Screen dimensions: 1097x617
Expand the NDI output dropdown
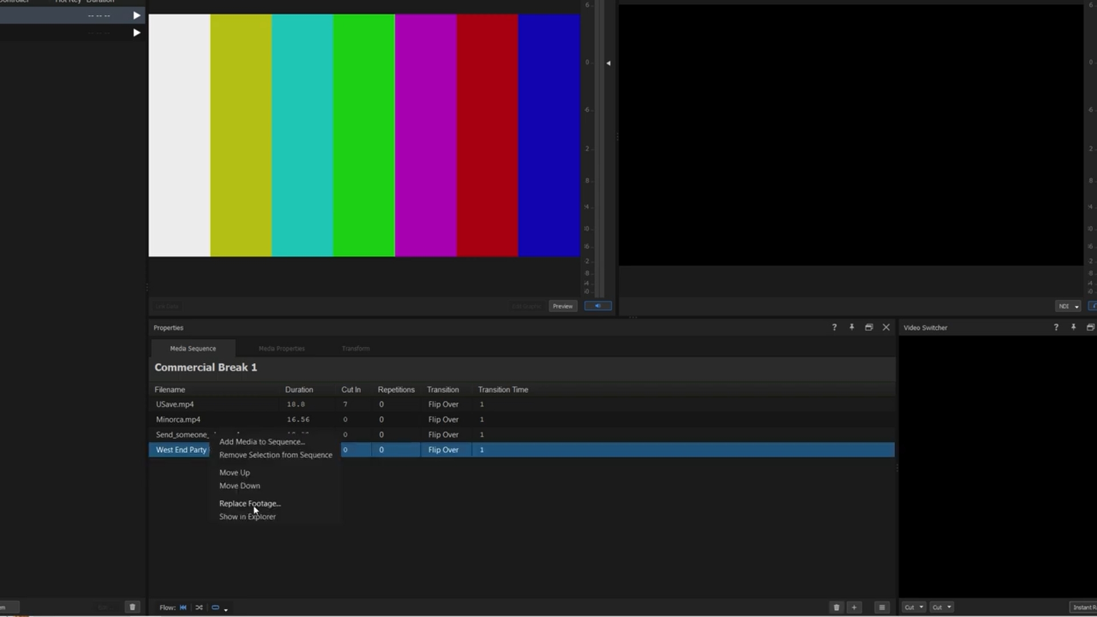[x=1068, y=306]
